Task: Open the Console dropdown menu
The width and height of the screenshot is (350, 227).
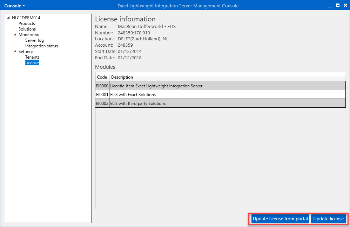Action: point(14,6)
